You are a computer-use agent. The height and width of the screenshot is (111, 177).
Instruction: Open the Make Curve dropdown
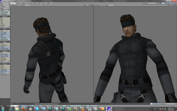coord(5,74)
